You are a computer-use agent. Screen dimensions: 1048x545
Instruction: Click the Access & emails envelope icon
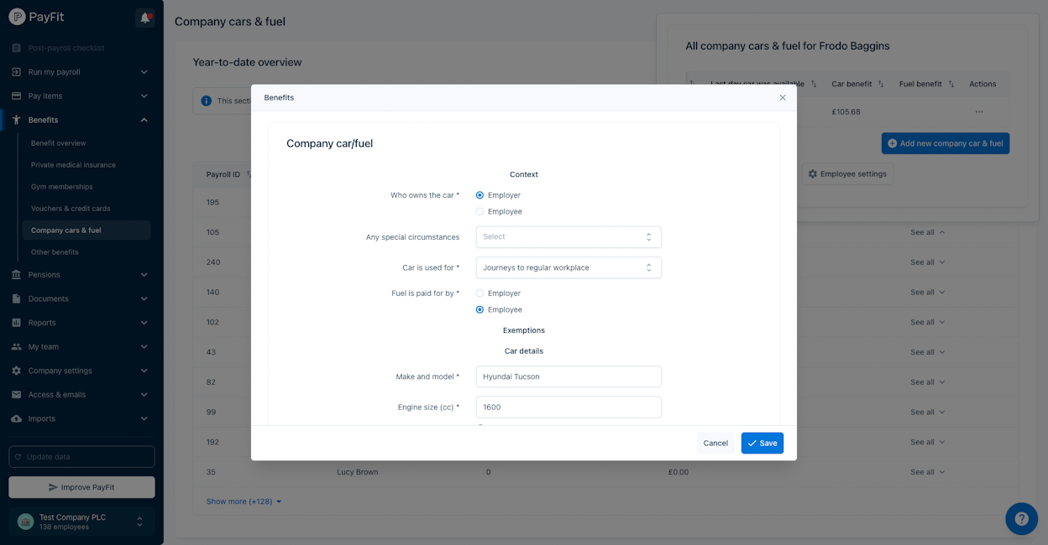[x=16, y=395]
